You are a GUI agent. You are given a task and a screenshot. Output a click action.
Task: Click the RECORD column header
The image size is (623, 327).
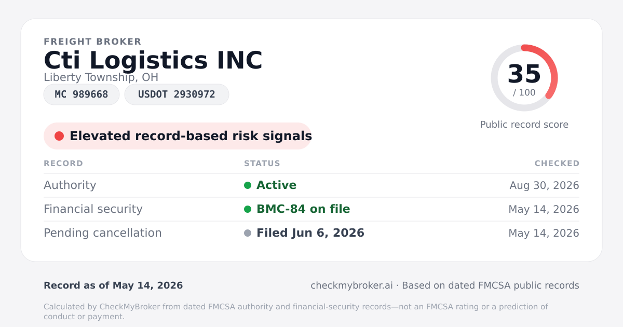tap(63, 163)
